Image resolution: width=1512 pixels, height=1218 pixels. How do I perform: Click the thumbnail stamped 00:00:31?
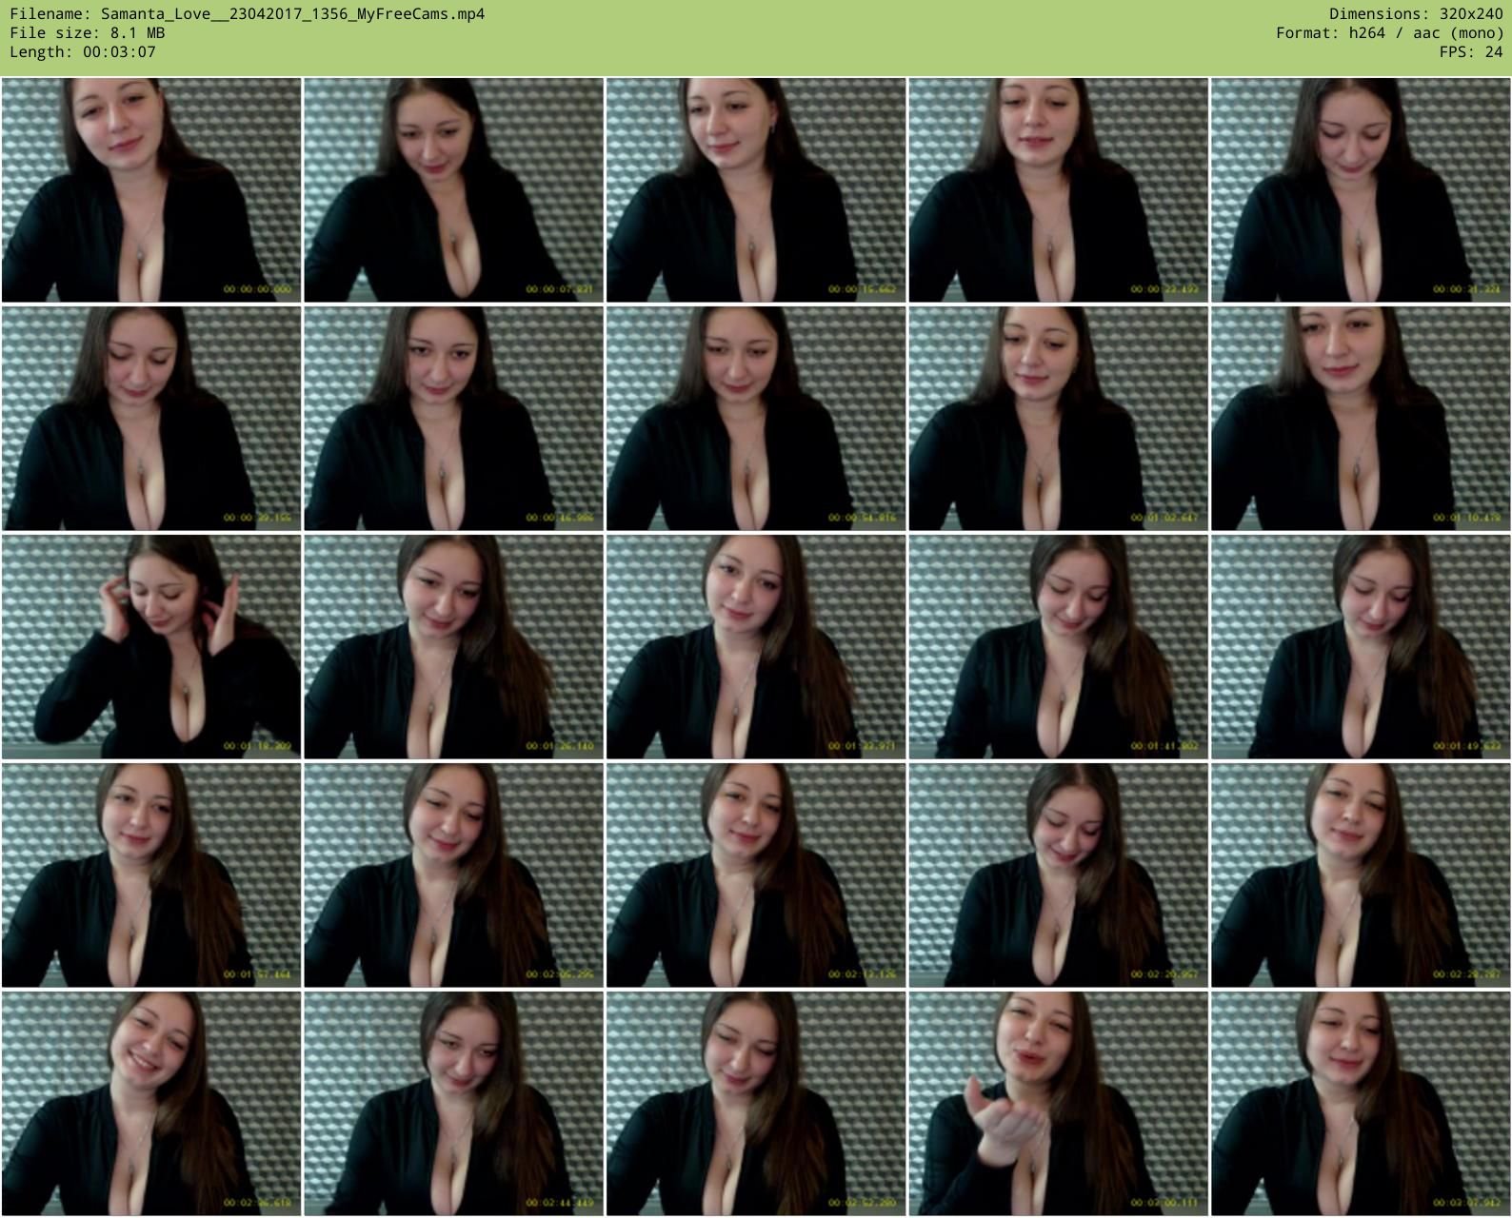click(x=1361, y=190)
